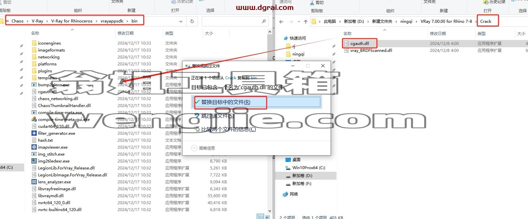Select the imapviewer.exe file icon
528x219 pixels.
[34, 147]
